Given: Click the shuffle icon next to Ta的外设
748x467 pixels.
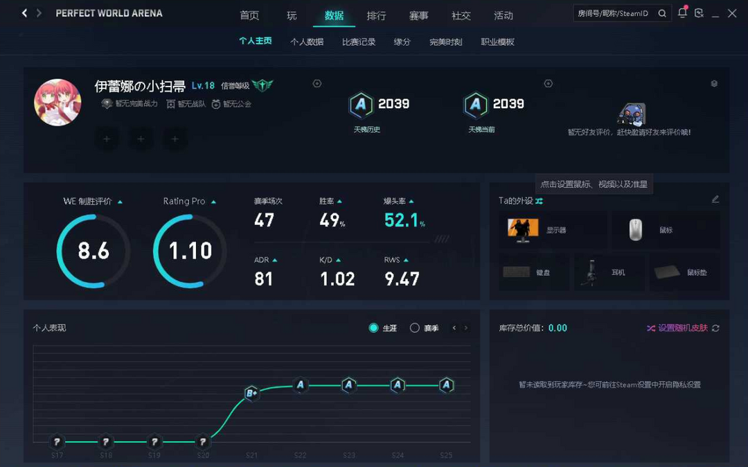Looking at the screenshot, I should pos(539,201).
